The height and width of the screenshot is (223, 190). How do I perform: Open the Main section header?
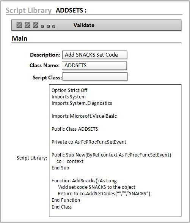(20, 38)
